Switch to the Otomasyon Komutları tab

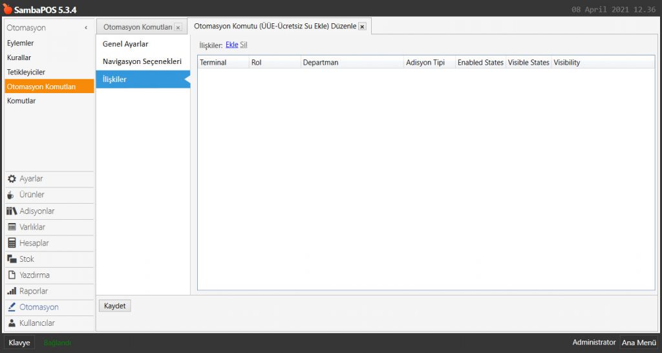(137, 27)
